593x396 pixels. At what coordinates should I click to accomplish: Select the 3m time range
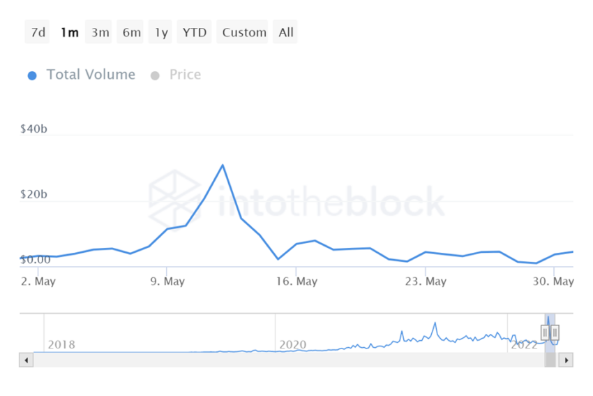click(x=100, y=32)
